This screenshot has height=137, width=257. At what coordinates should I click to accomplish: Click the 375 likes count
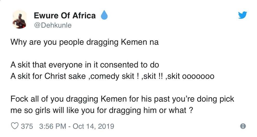point(27,126)
